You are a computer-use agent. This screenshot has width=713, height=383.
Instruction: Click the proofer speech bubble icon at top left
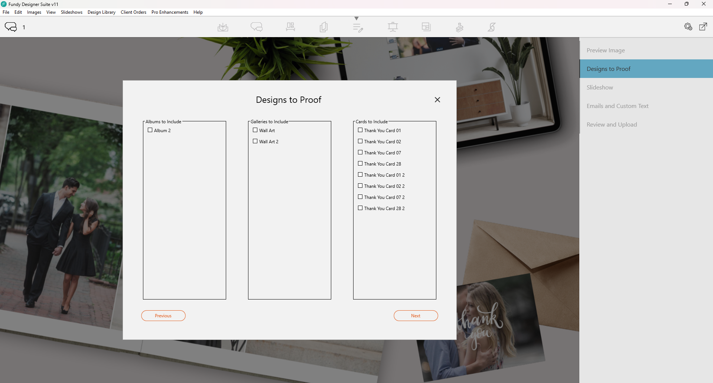pos(11,27)
